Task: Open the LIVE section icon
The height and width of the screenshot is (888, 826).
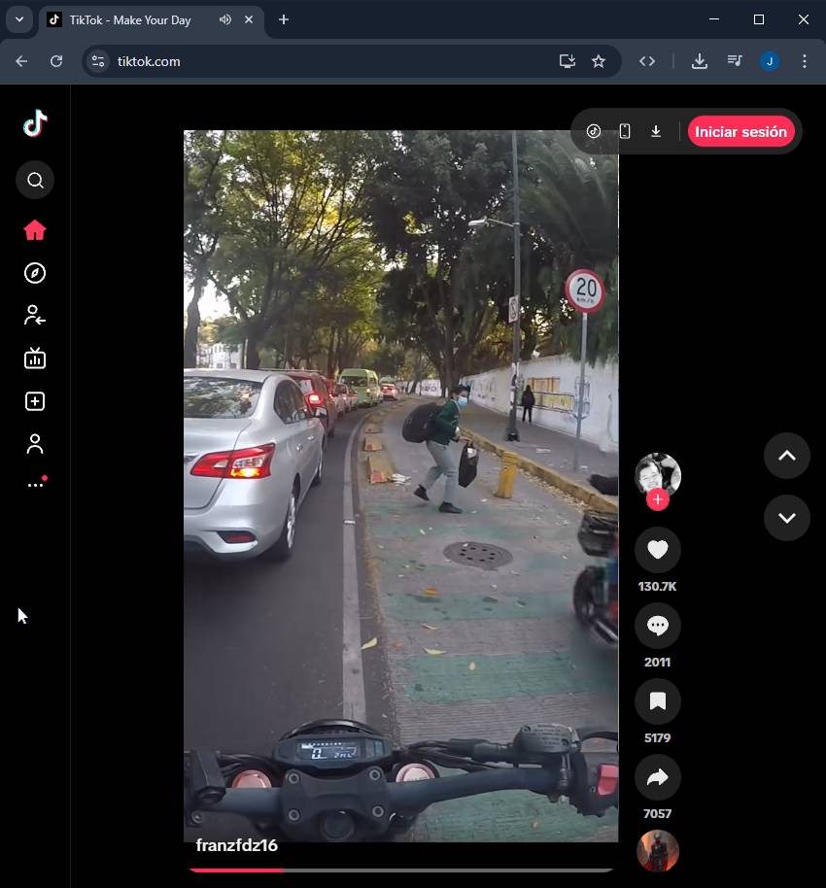Action: 35,359
